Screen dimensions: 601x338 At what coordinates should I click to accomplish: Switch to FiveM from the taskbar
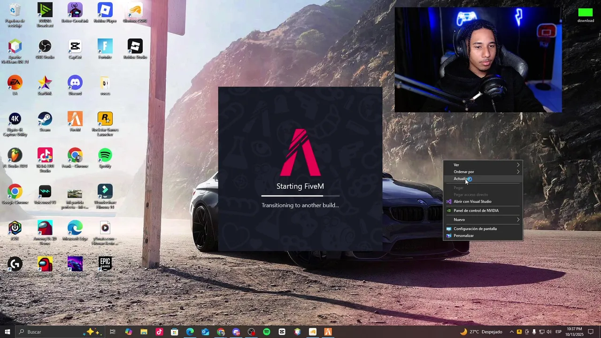click(328, 332)
